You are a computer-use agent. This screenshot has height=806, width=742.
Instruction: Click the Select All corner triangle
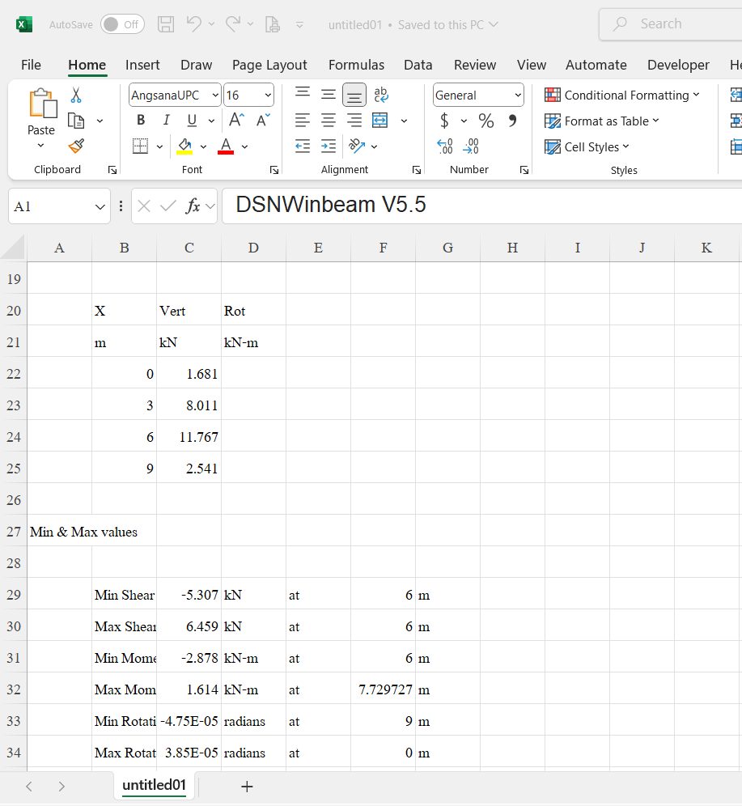coord(14,248)
